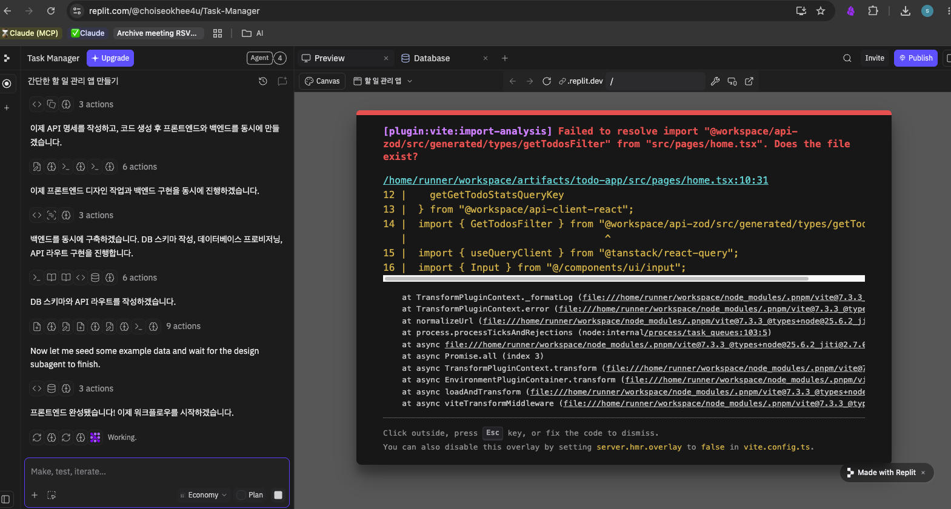Go forward in the preview navigation
The height and width of the screenshot is (509, 951).
coord(530,81)
